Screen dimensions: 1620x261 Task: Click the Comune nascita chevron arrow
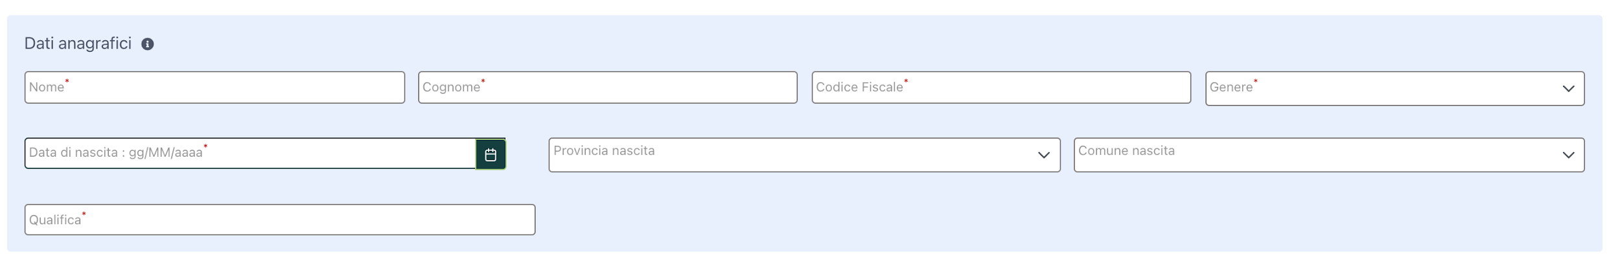tap(1568, 155)
